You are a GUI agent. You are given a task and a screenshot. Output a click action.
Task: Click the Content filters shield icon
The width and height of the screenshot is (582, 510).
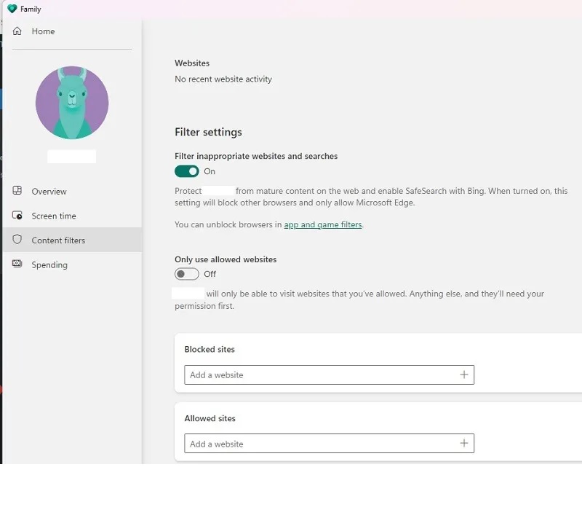click(17, 240)
